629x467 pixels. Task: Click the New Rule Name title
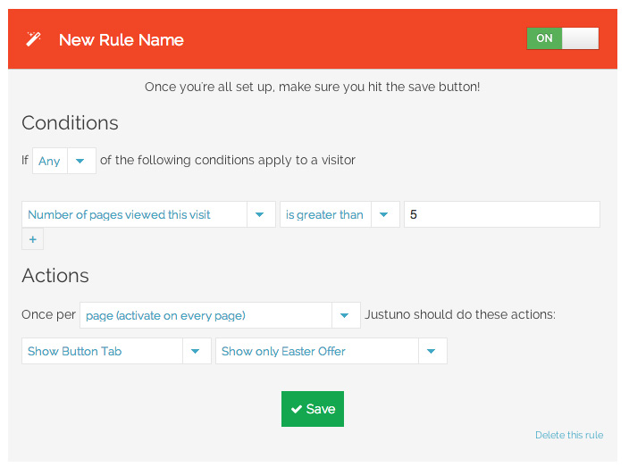[x=122, y=39]
